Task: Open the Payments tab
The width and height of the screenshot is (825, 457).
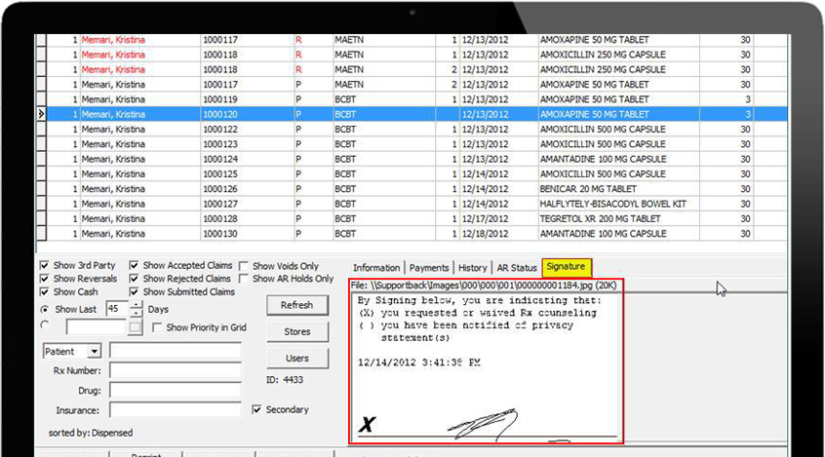Action: pyautogui.click(x=428, y=268)
